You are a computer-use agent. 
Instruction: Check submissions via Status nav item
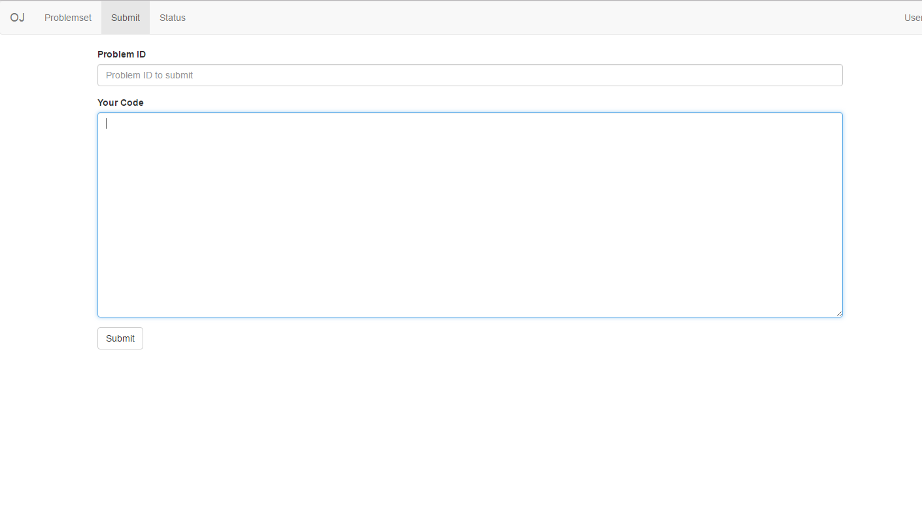pyautogui.click(x=172, y=18)
